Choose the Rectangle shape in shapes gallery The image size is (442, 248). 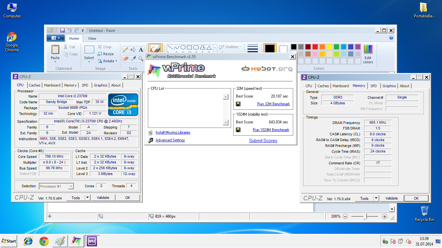click(x=190, y=47)
